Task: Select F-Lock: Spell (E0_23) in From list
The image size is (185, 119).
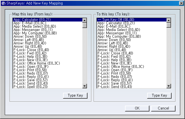Action: click(47, 87)
